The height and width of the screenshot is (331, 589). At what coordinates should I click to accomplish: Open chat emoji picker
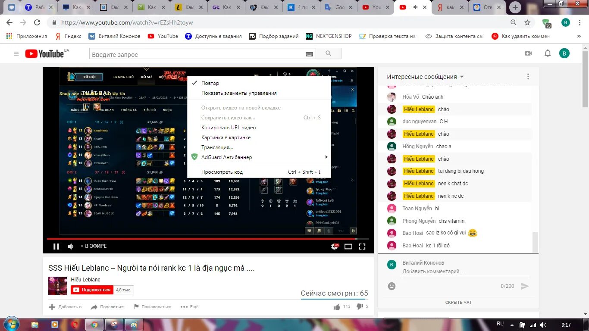(392, 286)
